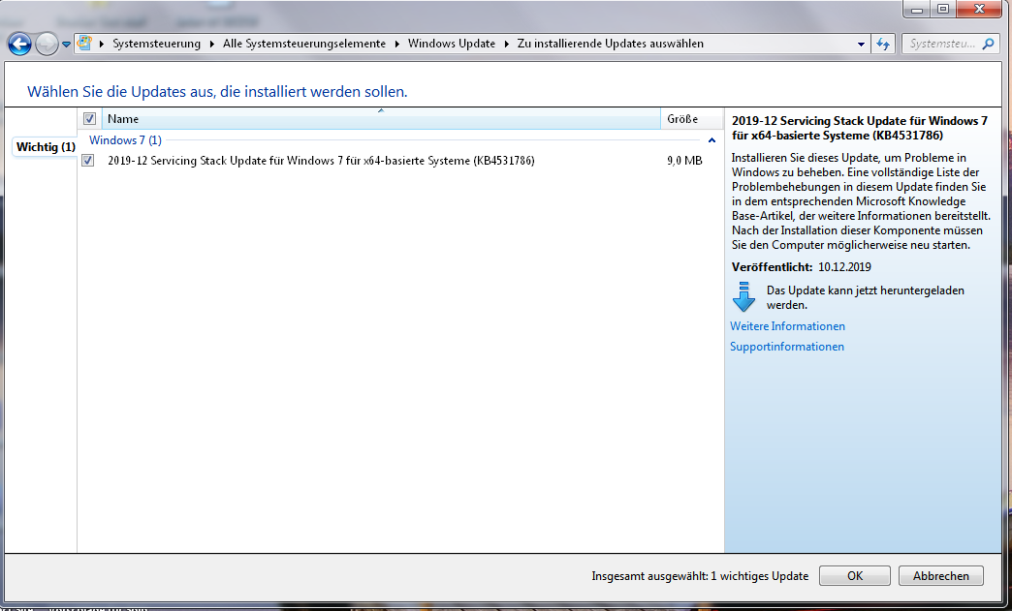This screenshot has width=1012, height=611.
Task: Go to Windows Update breadcrumb
Action: 452,44
